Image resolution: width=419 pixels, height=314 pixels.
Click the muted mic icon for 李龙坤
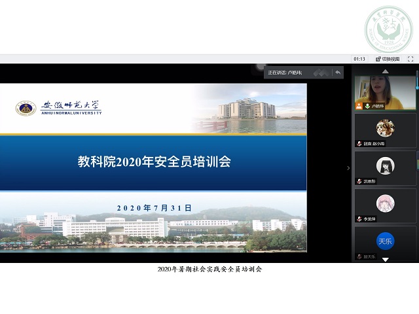[x=359, y=219]
